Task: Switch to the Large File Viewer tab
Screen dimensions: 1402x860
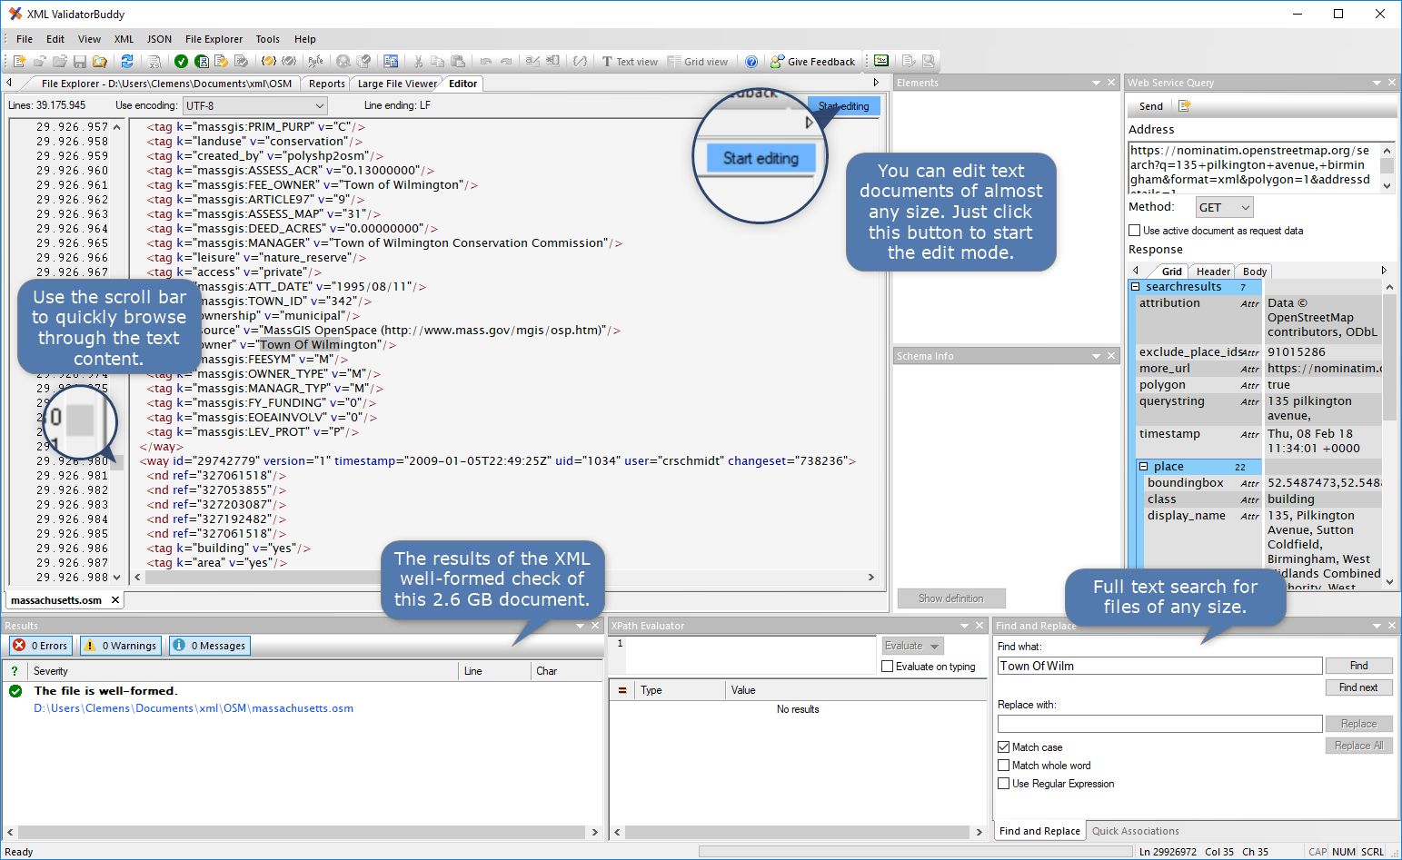Action: point(397,84)
